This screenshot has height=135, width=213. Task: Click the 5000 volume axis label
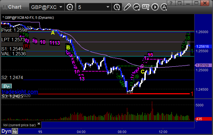click(x=200, y=105)
